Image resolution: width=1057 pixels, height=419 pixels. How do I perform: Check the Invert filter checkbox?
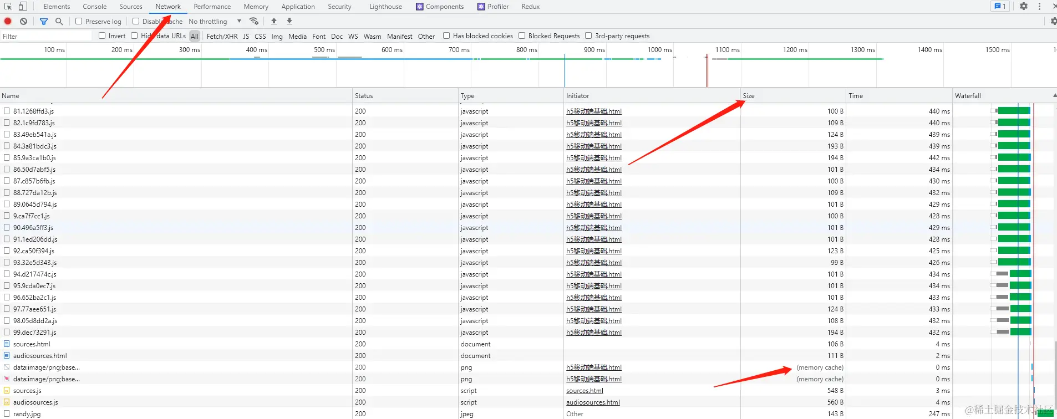tap(102, 35)
